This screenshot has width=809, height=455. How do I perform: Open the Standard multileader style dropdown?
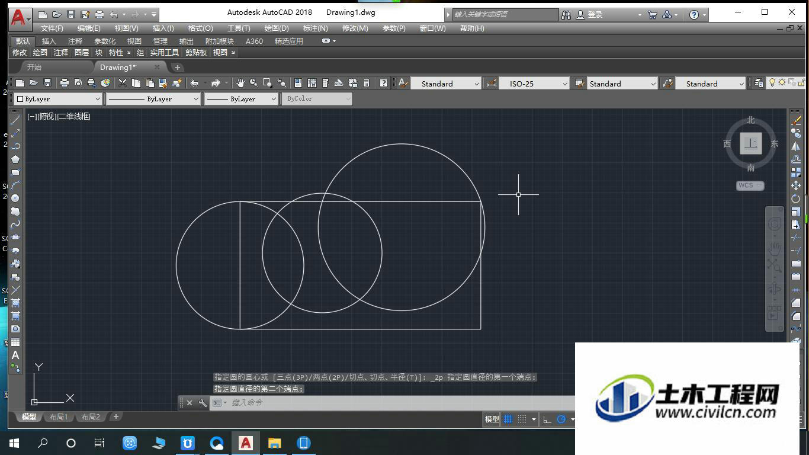pos(711,84)
